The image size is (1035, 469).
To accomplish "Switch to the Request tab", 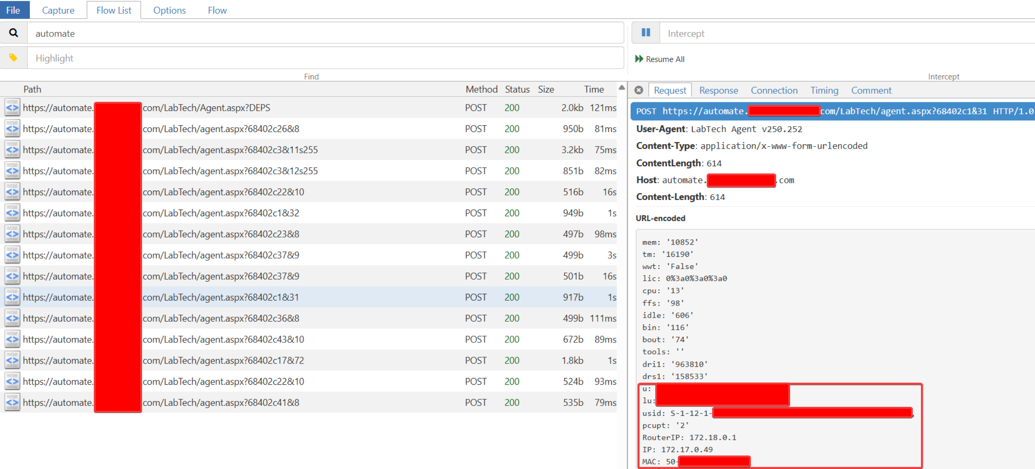I will [670, 90].
